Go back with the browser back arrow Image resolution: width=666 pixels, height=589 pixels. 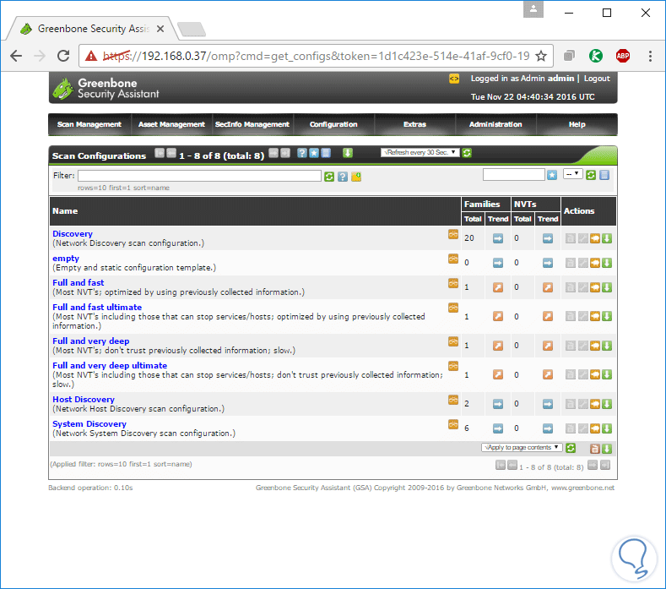point(16,56)
